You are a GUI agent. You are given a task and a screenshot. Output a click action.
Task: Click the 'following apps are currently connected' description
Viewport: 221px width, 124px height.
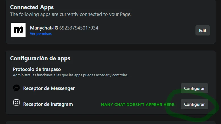point(71,14)
